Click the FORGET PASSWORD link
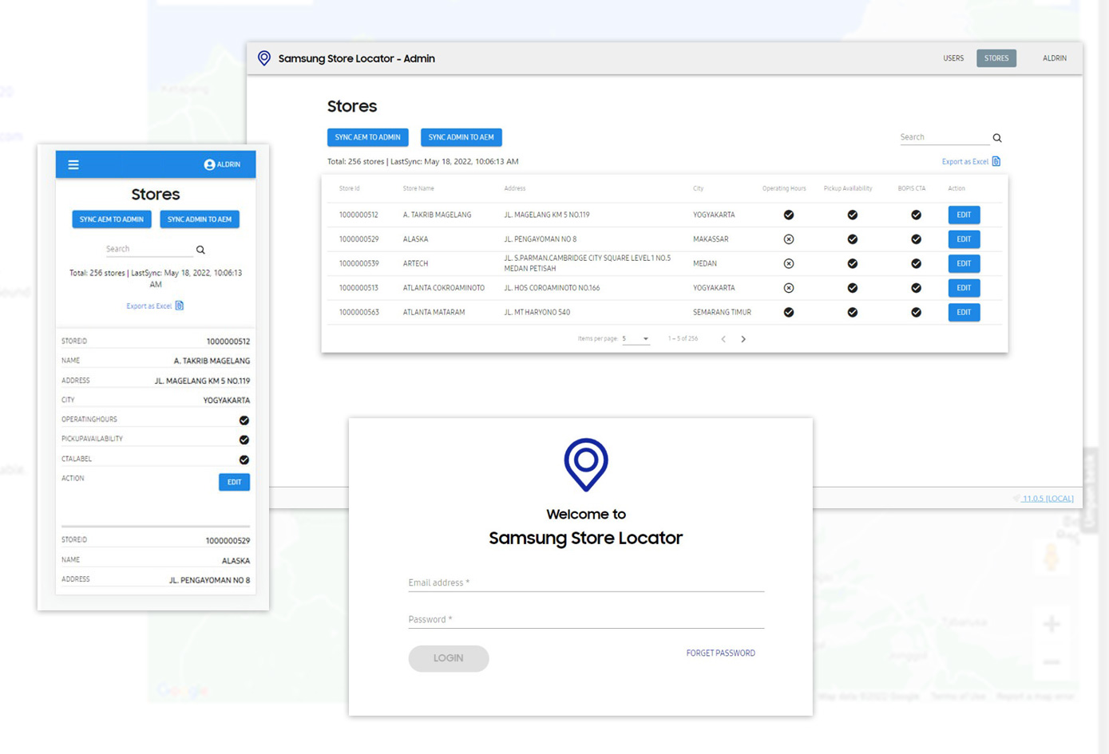 [x=720, y=653]
